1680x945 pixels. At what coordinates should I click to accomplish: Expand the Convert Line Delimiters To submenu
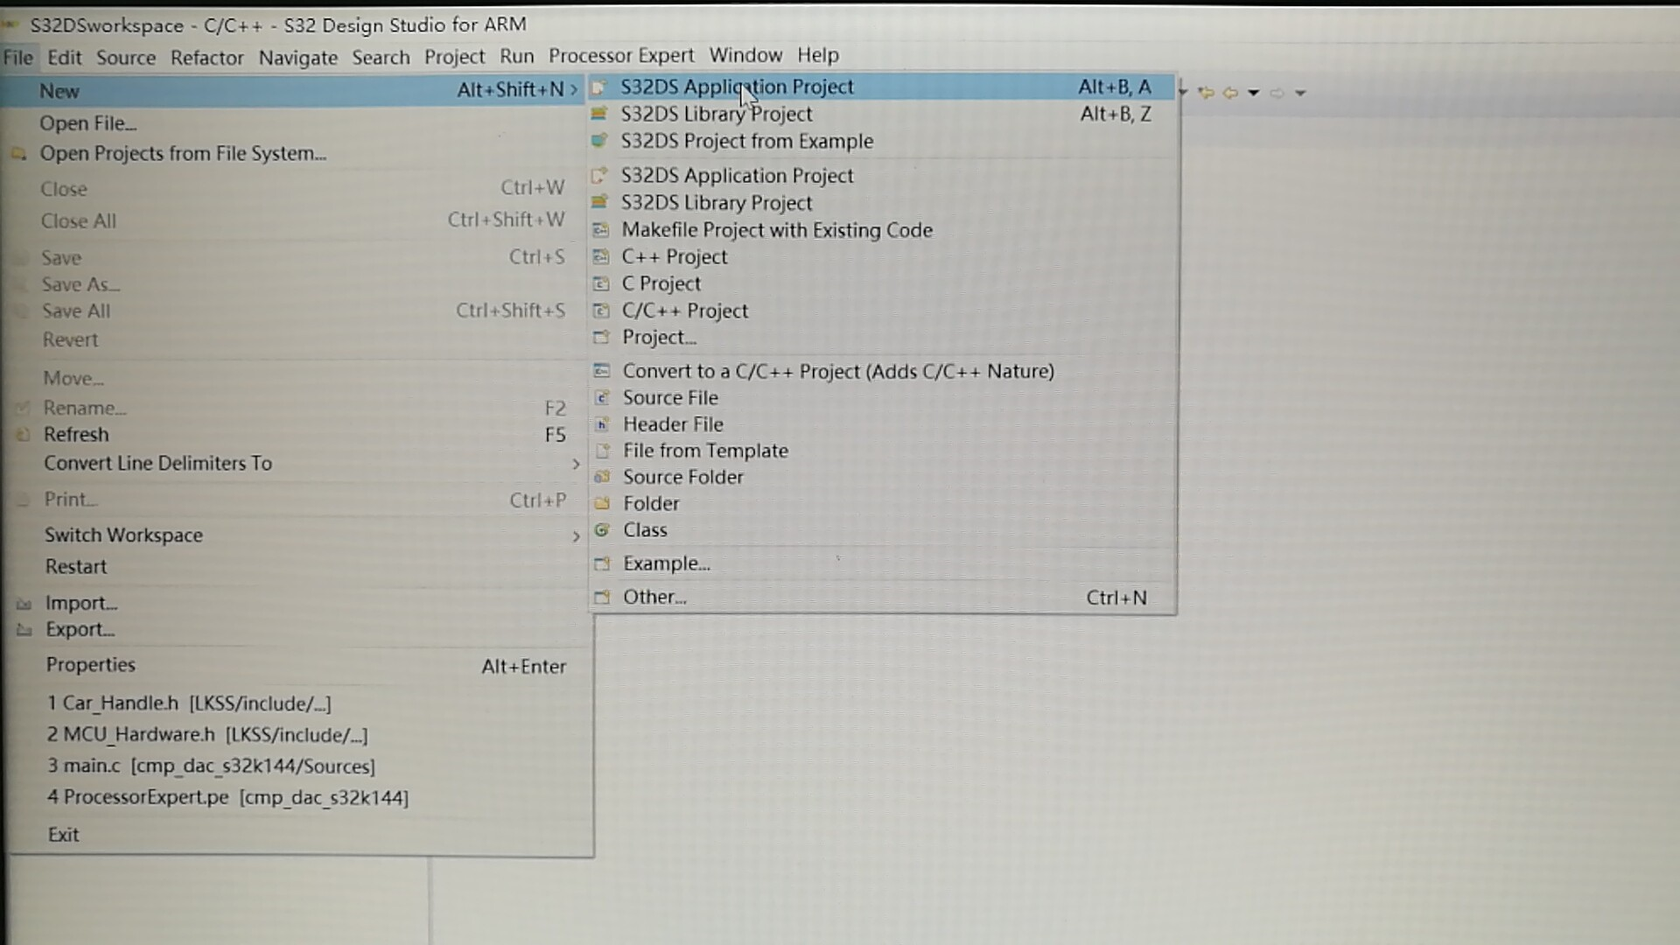575,464
